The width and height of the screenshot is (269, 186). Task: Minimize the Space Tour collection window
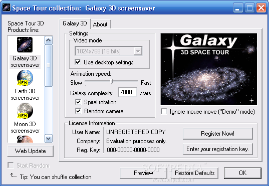[238, 8]
